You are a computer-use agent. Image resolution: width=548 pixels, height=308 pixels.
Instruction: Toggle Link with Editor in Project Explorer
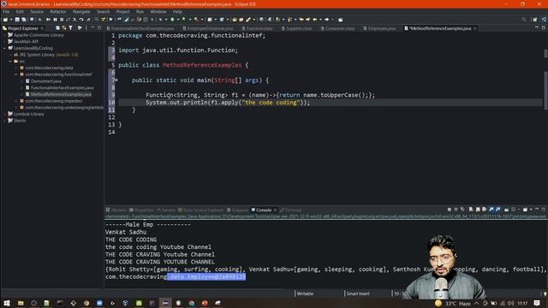(x=64, y=28)
